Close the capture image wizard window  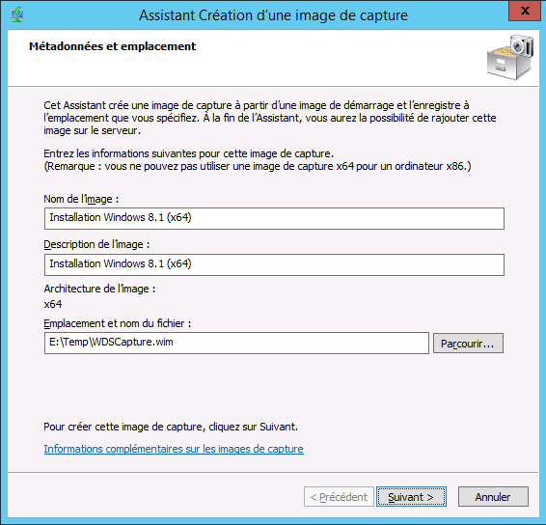tap(525, 11)
